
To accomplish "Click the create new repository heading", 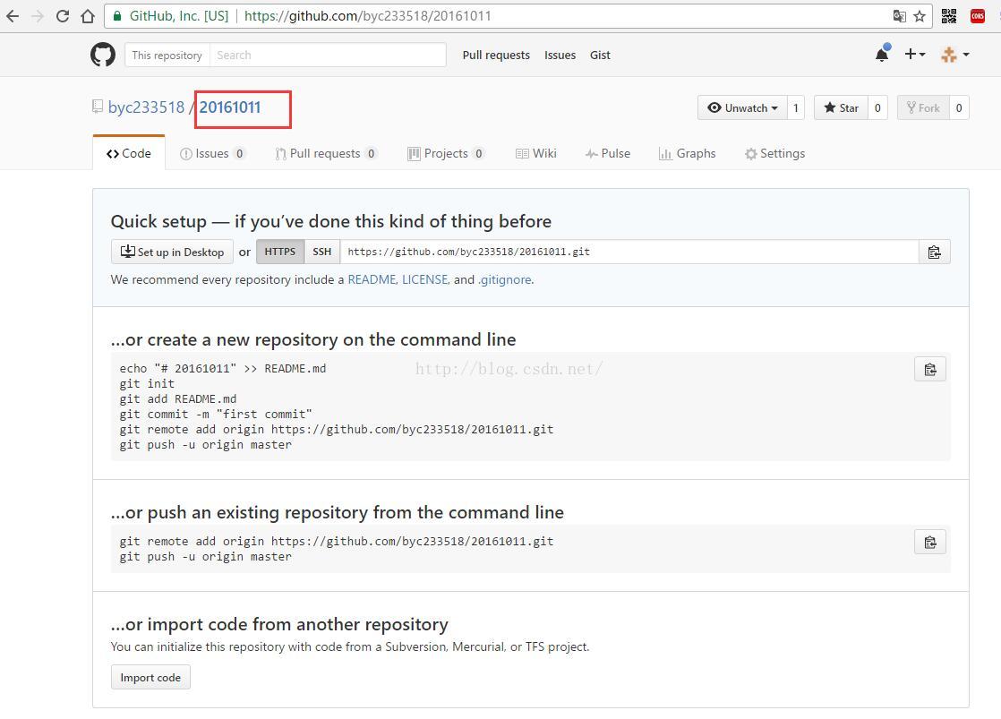I will pos(313,339).
